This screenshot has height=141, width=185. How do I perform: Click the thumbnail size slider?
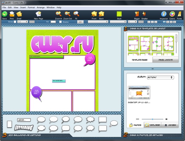153,119
